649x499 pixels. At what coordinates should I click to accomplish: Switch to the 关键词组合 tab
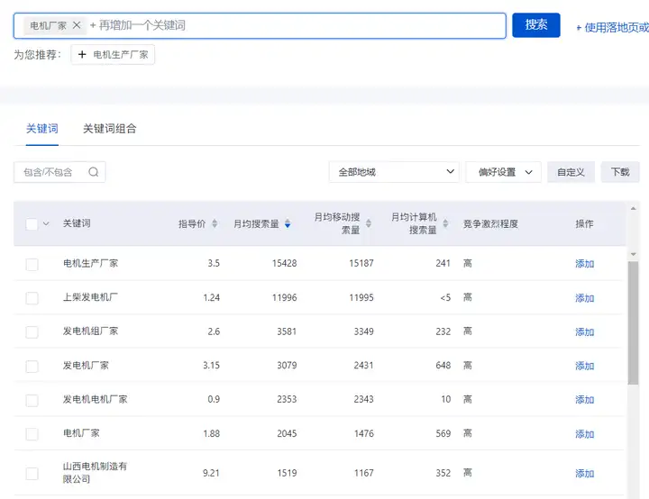pyautogui.click(x=109, y=129)
